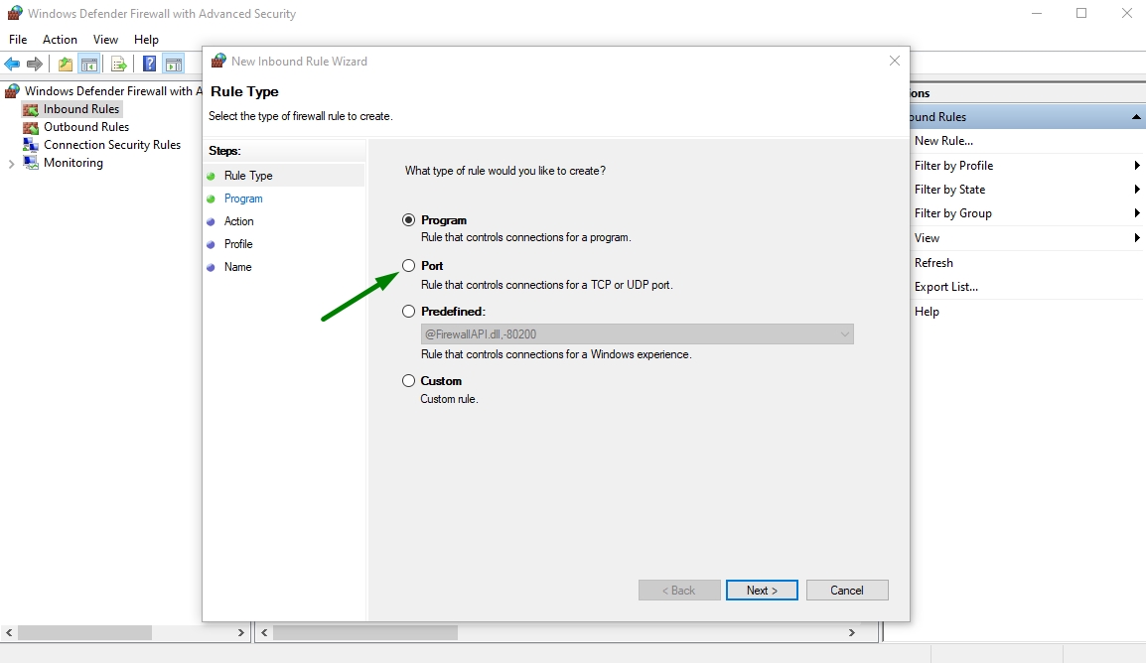The image size is (1146, 663).
Task: Expand the Monitoring tree node
Action: 11,164
